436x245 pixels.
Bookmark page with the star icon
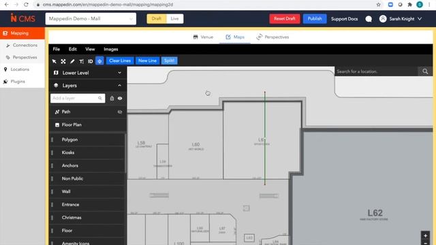pos(379,5)
